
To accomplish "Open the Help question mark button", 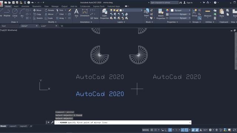I will tap(215, 3).
